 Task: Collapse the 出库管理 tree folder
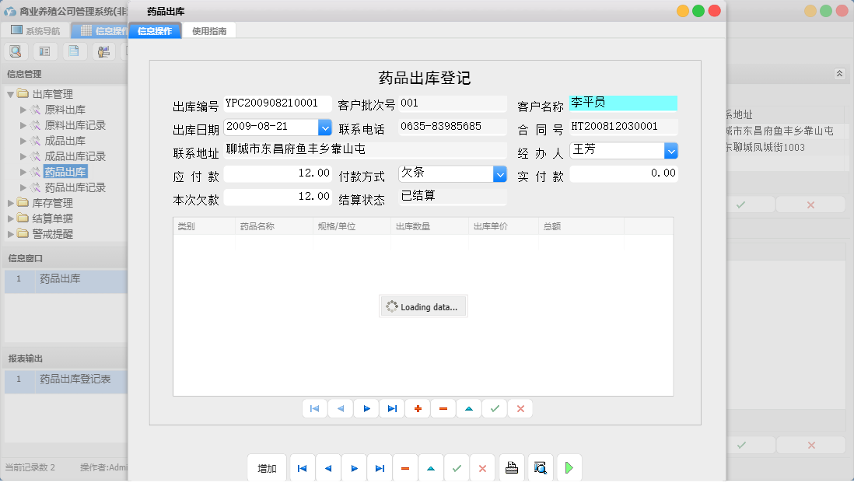tap(10, 94)
